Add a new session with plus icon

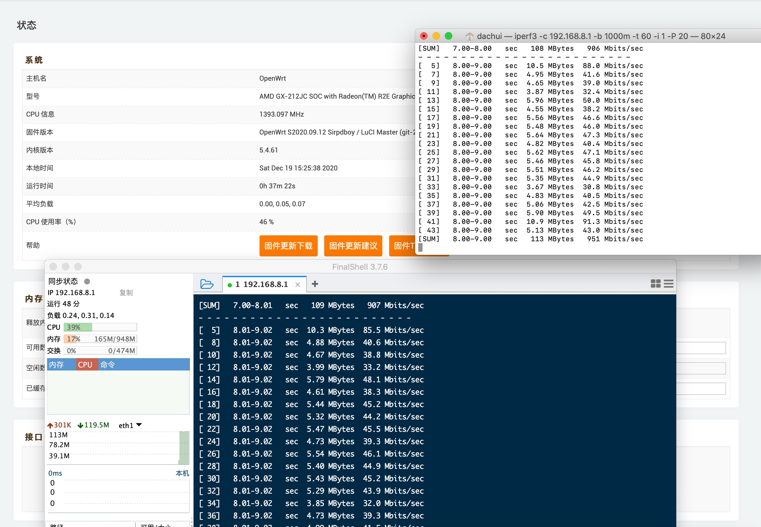point(315,284)
